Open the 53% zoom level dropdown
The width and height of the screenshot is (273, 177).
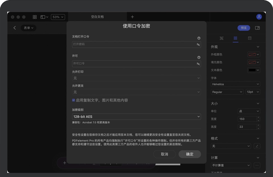pos(58,17)
